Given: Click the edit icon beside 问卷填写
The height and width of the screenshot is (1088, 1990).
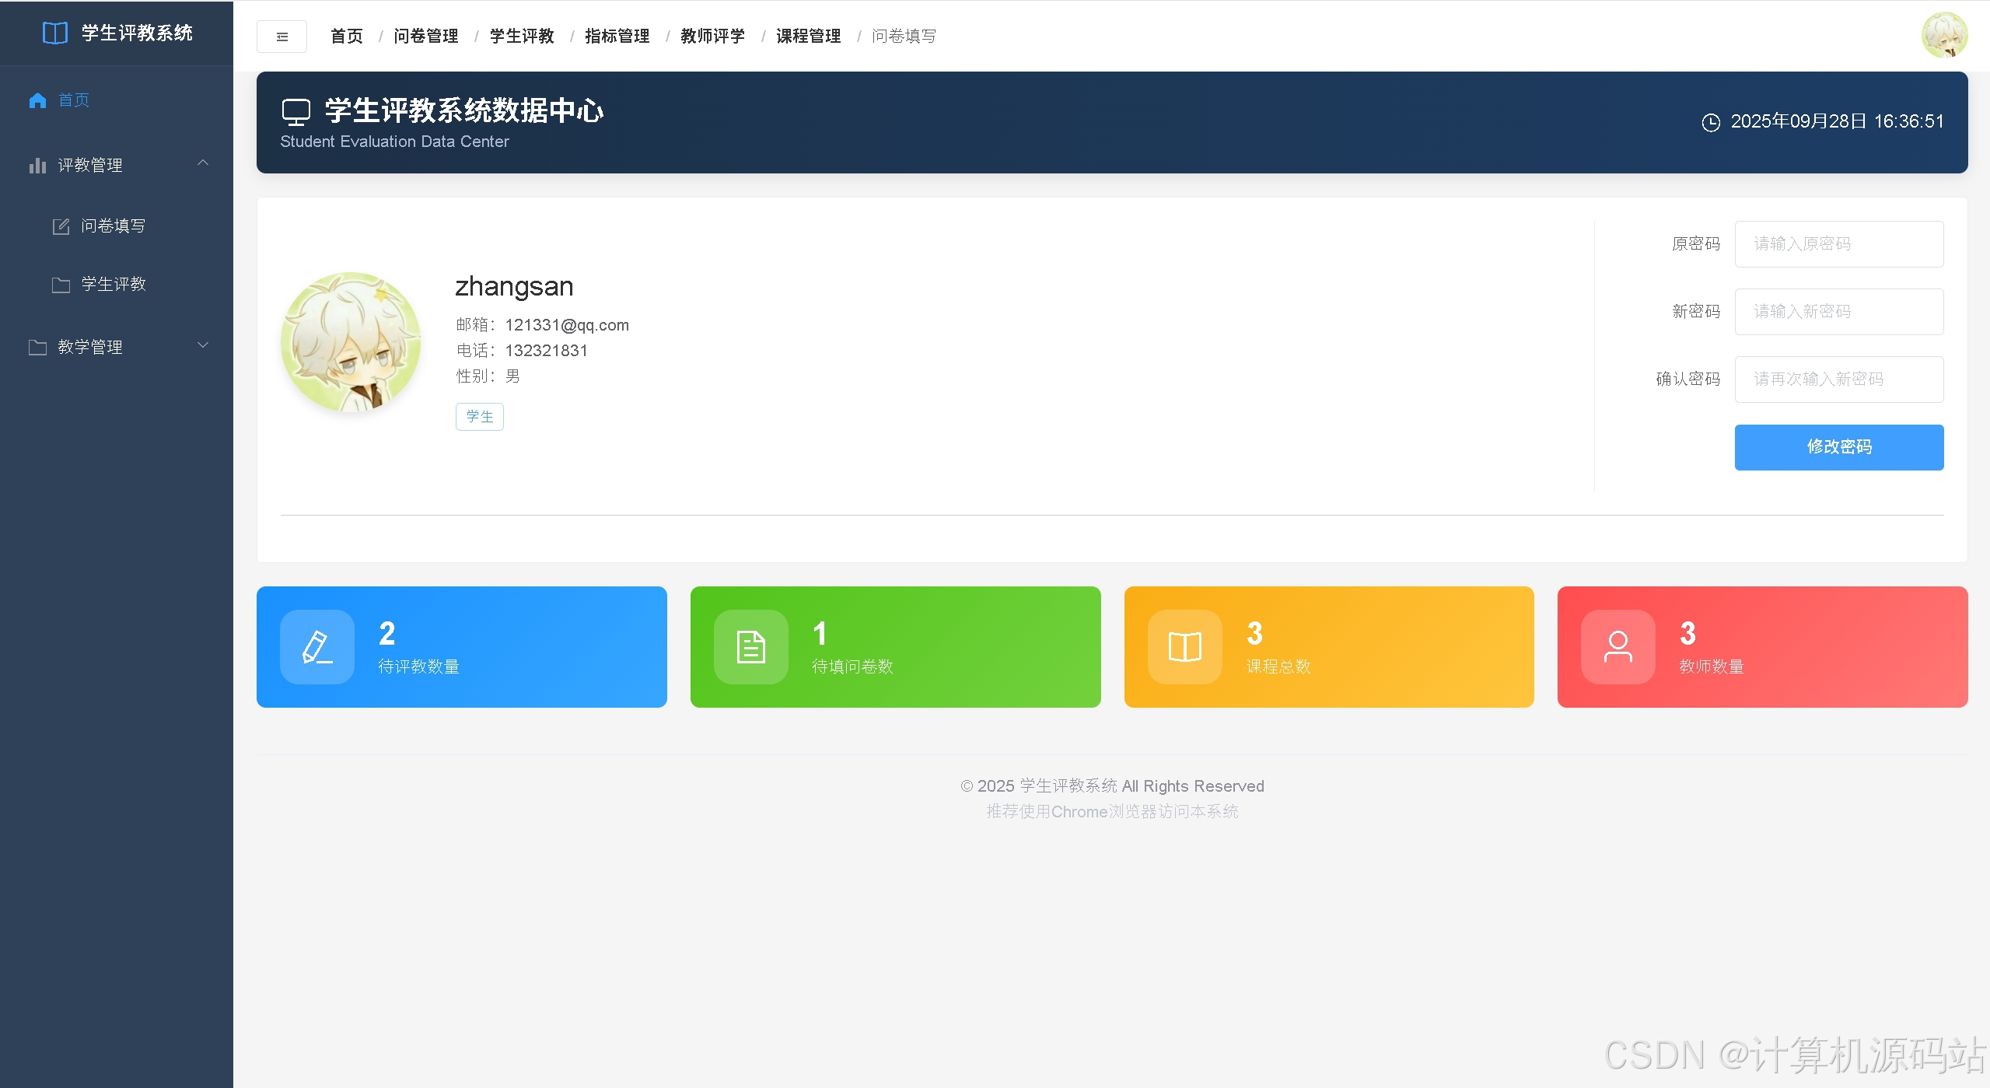Looking at the screenshot, I should click(61, 226).
